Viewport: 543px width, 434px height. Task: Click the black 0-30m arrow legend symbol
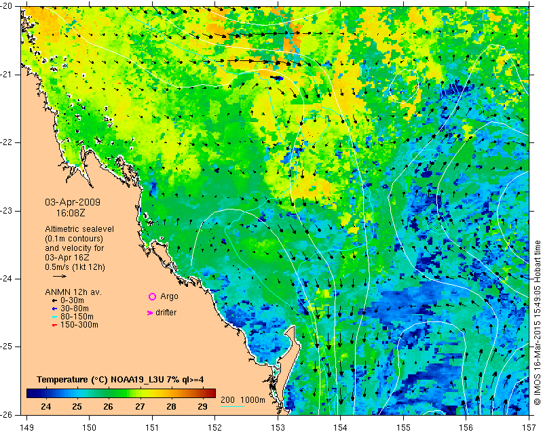pos(54,301)
